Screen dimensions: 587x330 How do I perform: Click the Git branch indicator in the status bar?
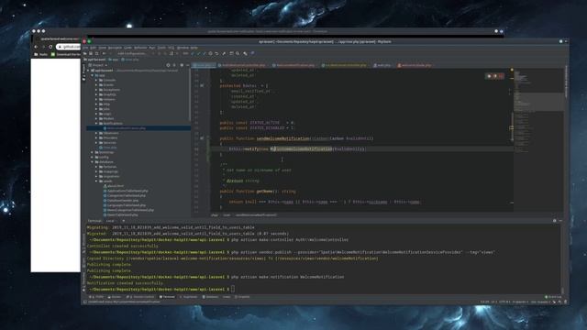click(x=541, y=302)
